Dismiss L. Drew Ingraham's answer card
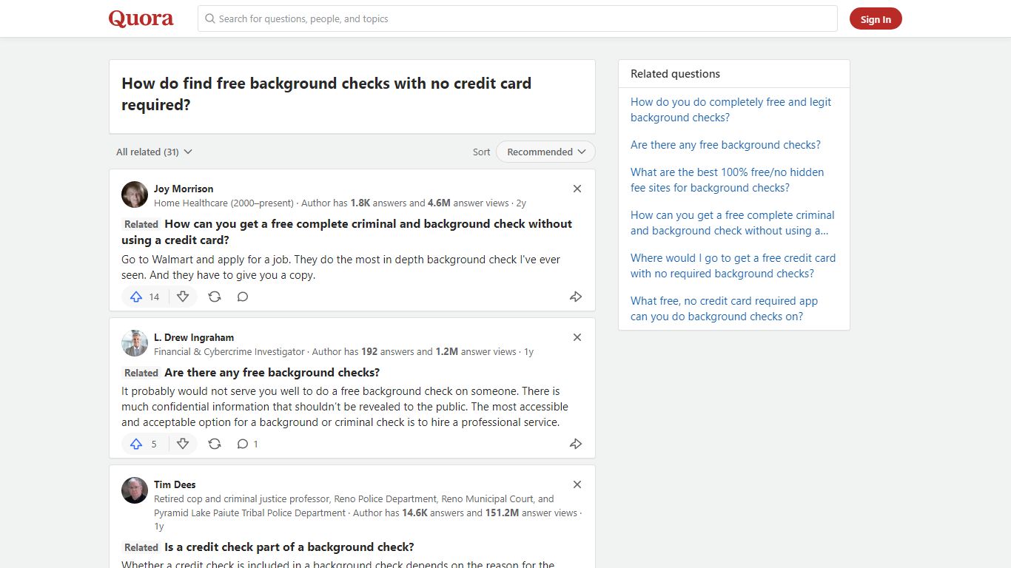The width and height of the screenshot is (1011, 568). pyautogui.click(x=577, y=337)
